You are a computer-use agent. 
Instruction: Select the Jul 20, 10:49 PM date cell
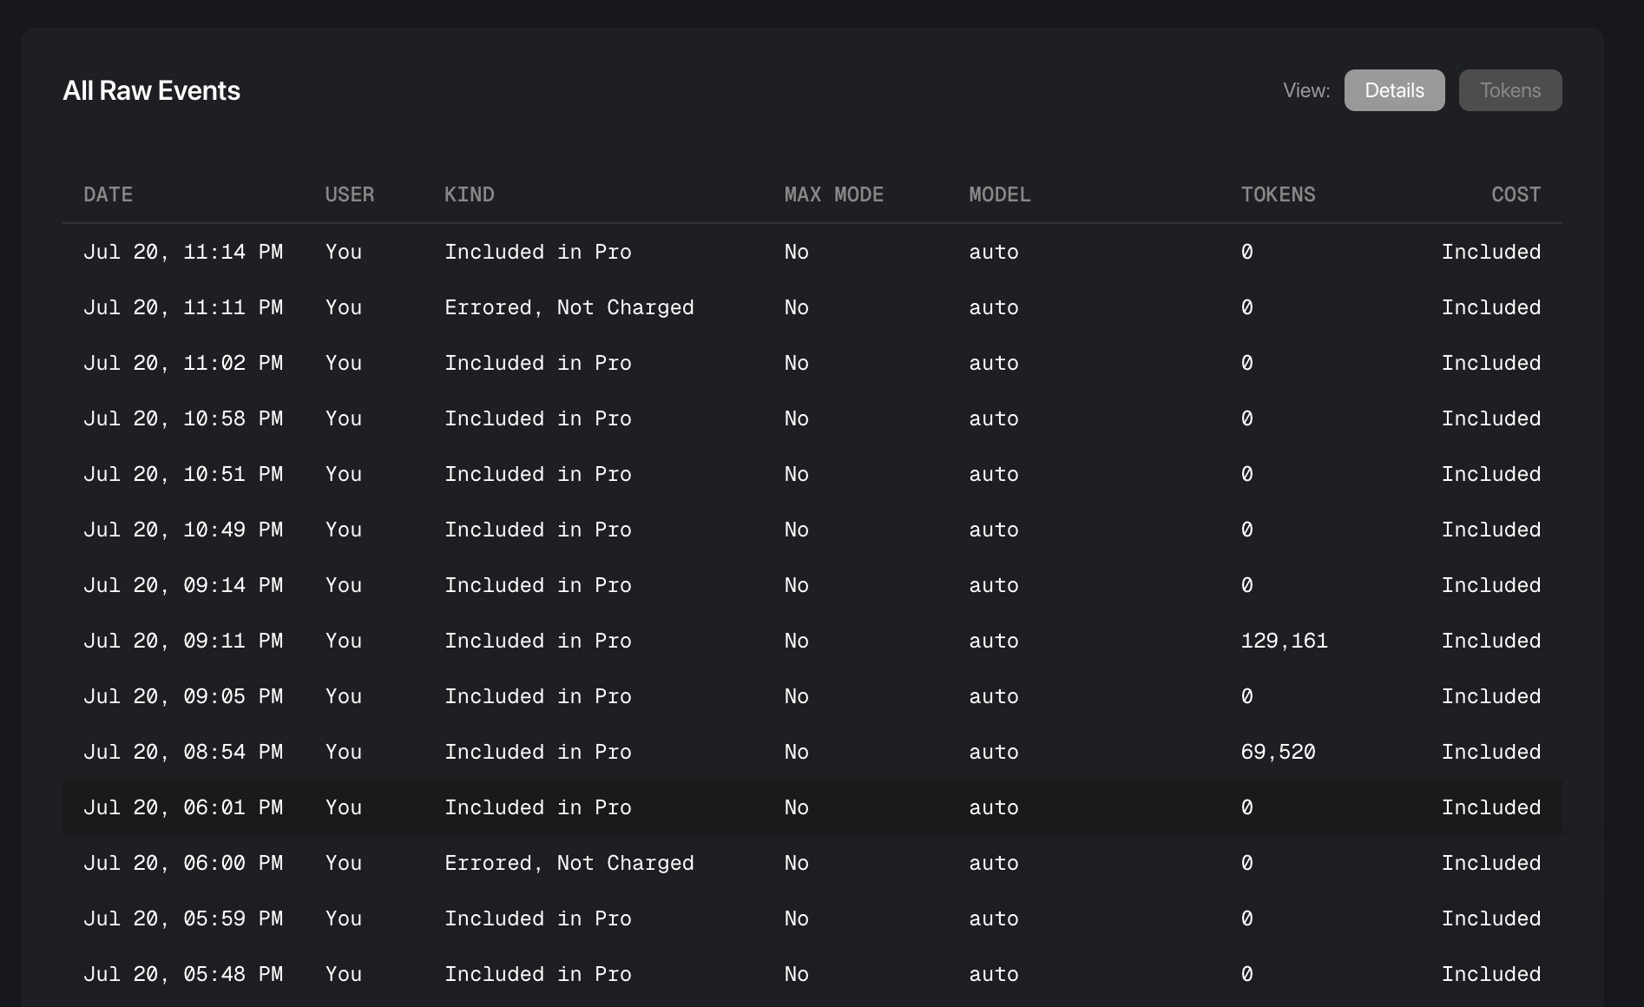(183, 530)
